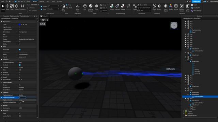Switch to the VIEW ribbon tab

click(x=53, y=1)
